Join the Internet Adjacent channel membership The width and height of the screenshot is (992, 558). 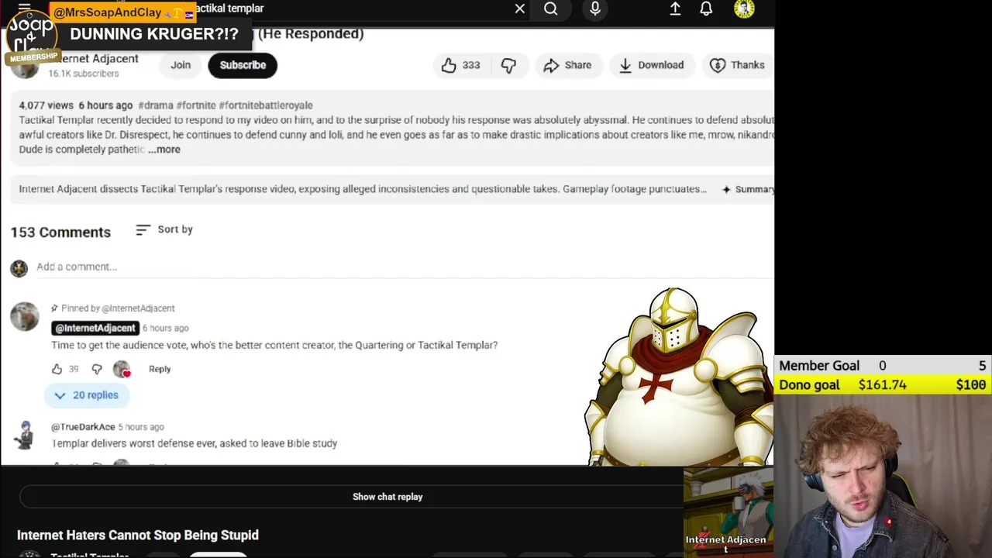coord(181,65)
